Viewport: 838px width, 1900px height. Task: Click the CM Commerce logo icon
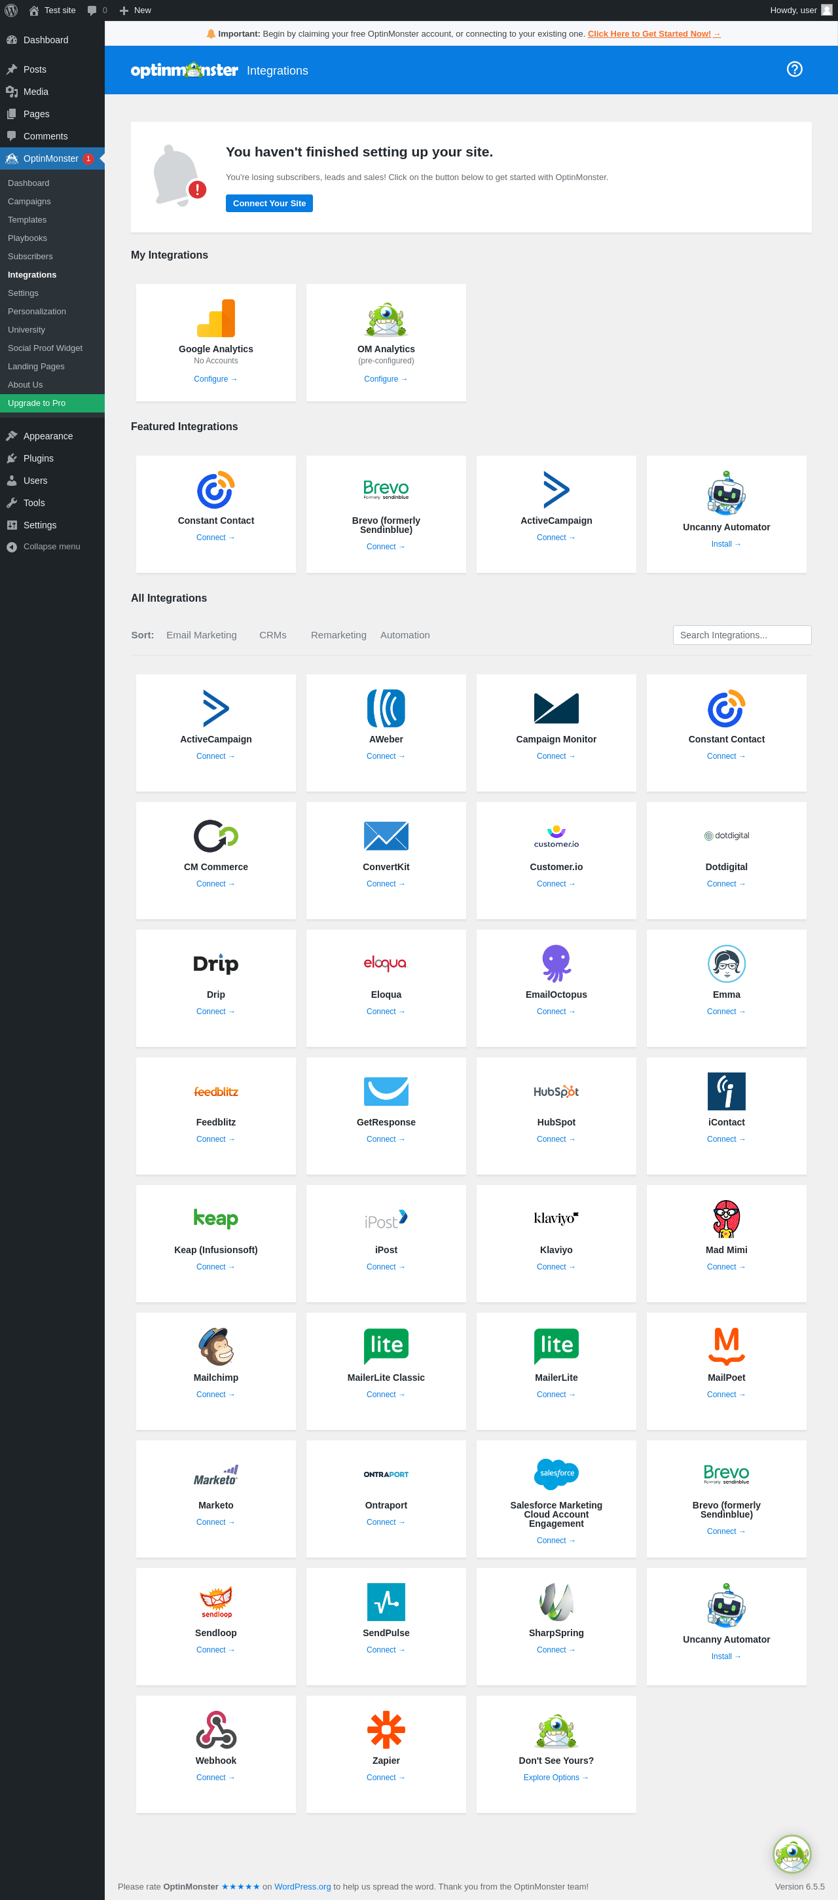tap(216, 835)
